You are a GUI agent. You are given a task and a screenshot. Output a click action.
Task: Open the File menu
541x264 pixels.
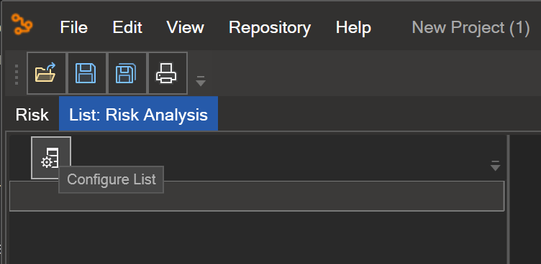point(74,27)
